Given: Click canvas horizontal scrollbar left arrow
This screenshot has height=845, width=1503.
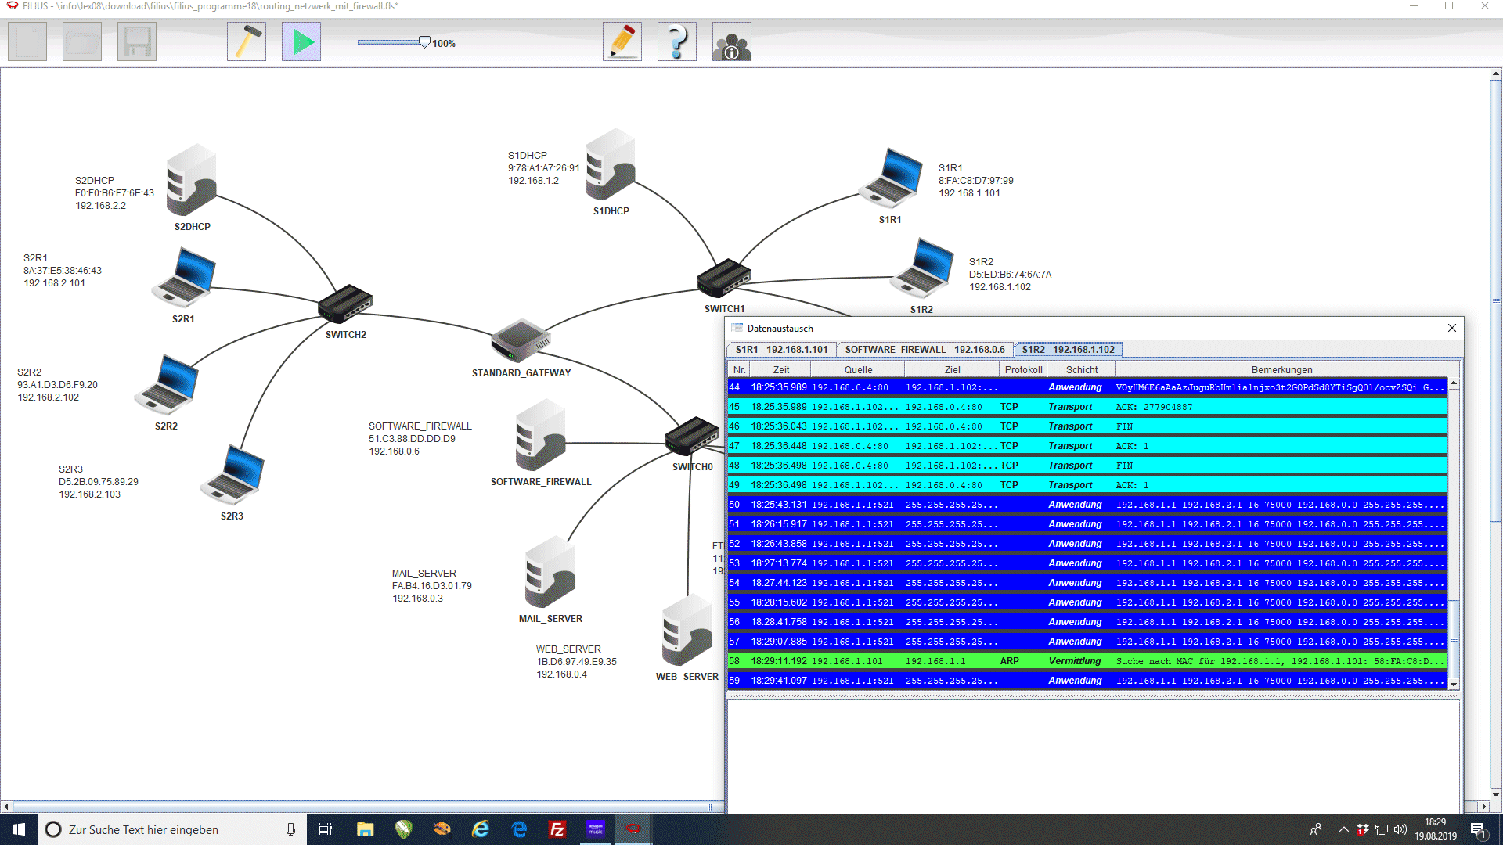Looking at the screenshot, I should coord(6,807).
